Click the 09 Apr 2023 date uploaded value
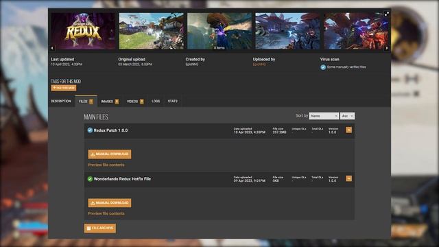 pyautogui.click(x=250, y=180)
